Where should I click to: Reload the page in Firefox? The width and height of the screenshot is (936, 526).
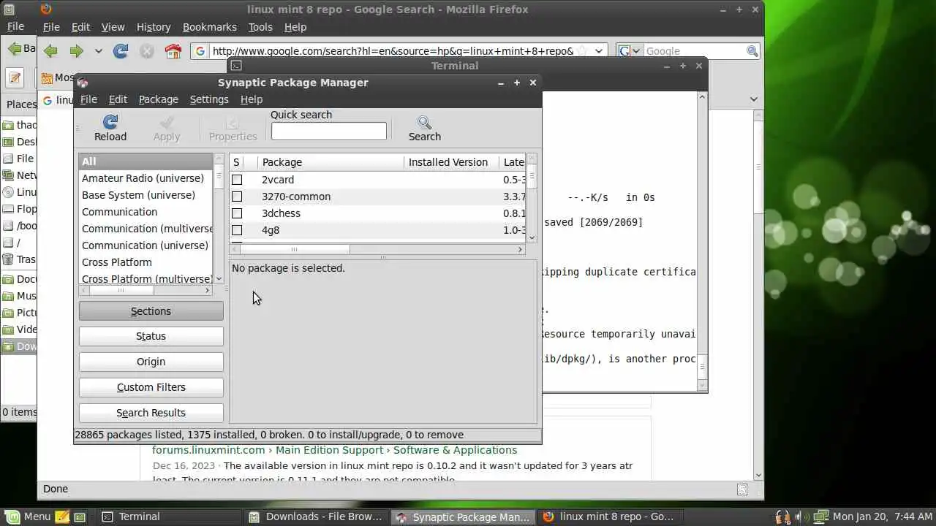click(x=121, y=51)
